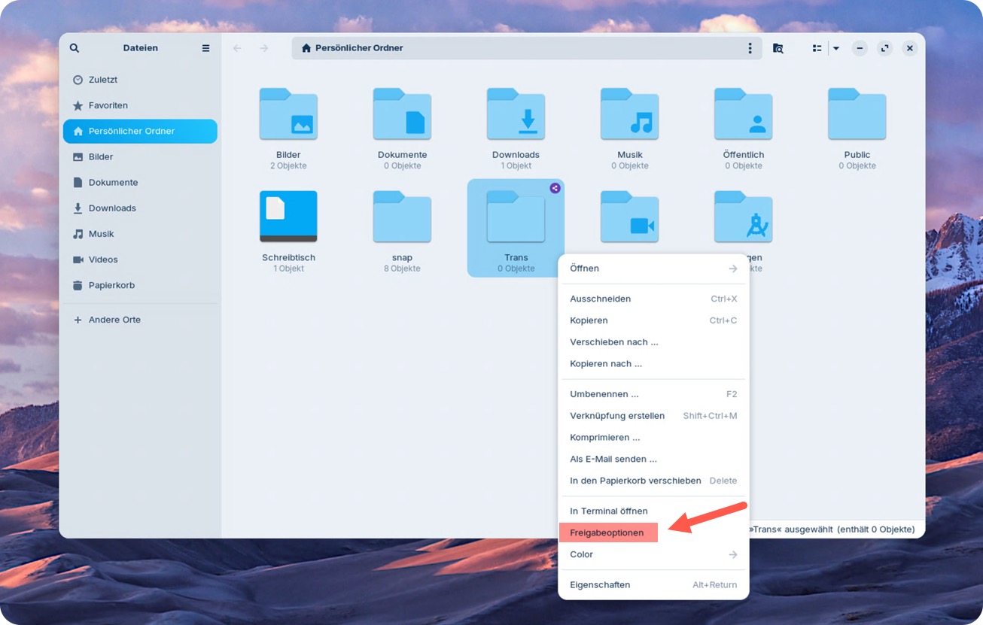Click the home icon in the breadcrumb bar
Image resolution: width=983 pixels, height=625 pixels.
point(306,47)
